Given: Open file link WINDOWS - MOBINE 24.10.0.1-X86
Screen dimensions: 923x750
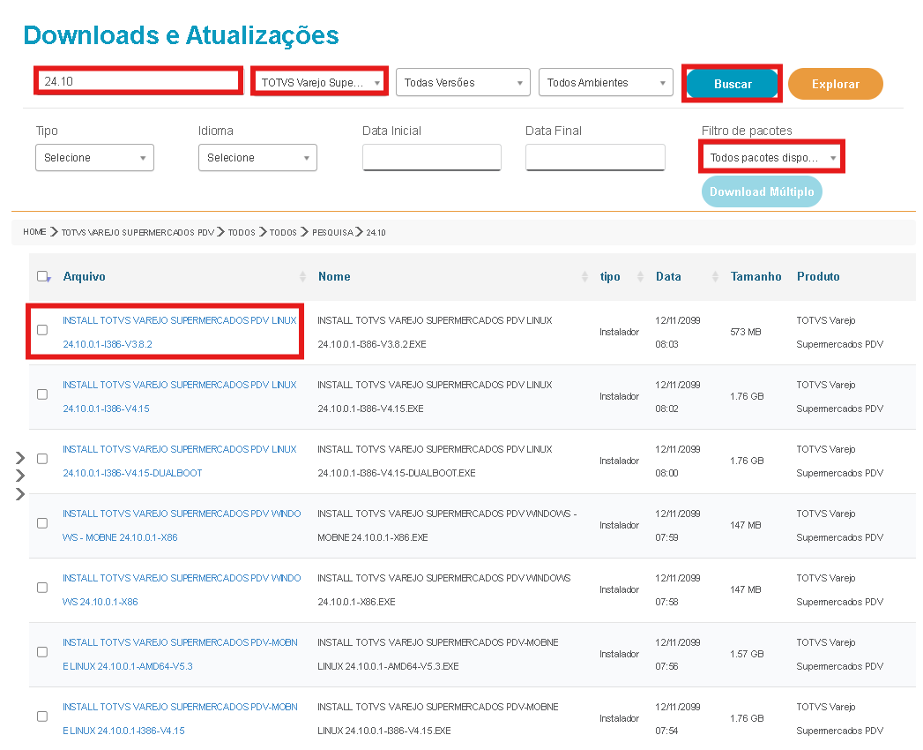Looking at the screenshot, I should (182, 526).
